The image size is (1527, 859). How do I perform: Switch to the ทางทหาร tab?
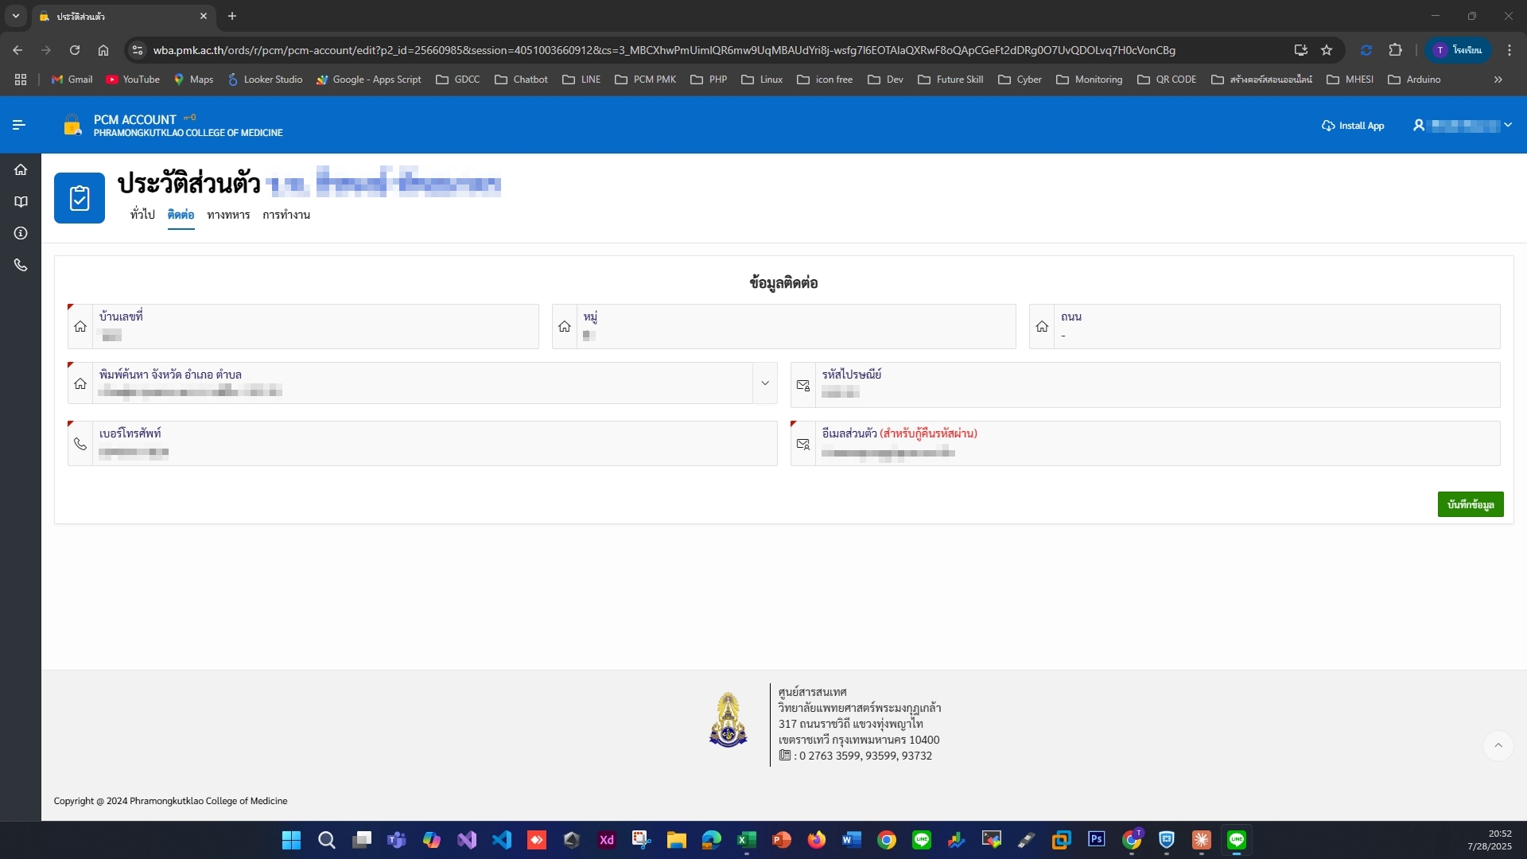[x=228, y=215]
